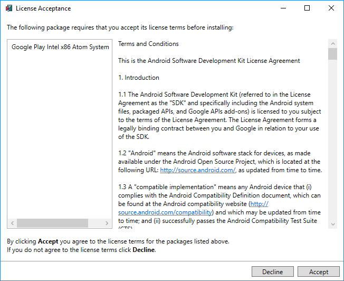Open the source.android.com link
This screenshot has width=344, height=281.
[197, 170]
